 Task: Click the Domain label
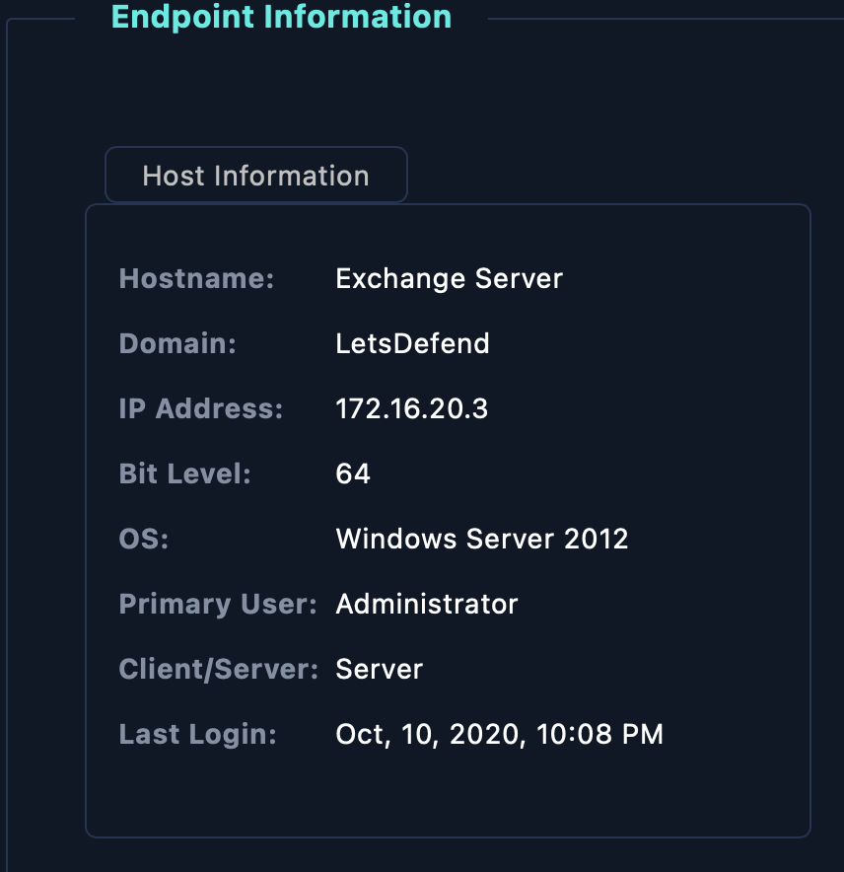tap(177, 343)
